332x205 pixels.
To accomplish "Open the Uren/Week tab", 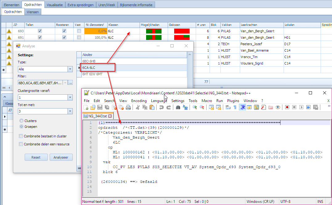I will (x=107, y=5).
